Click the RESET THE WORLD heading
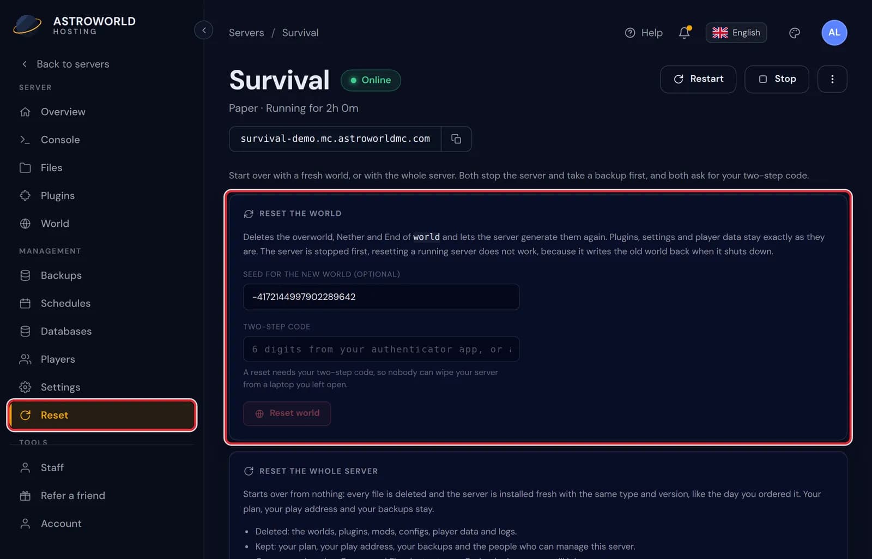This screenshot has width=872, height=559. (300, 213)
